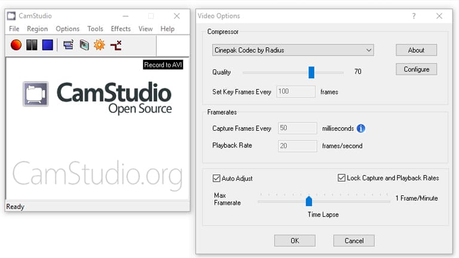The width and height of the screenshot is (459, 258).
Task: Open the Effects menu
Action: (x=121, y=29)
